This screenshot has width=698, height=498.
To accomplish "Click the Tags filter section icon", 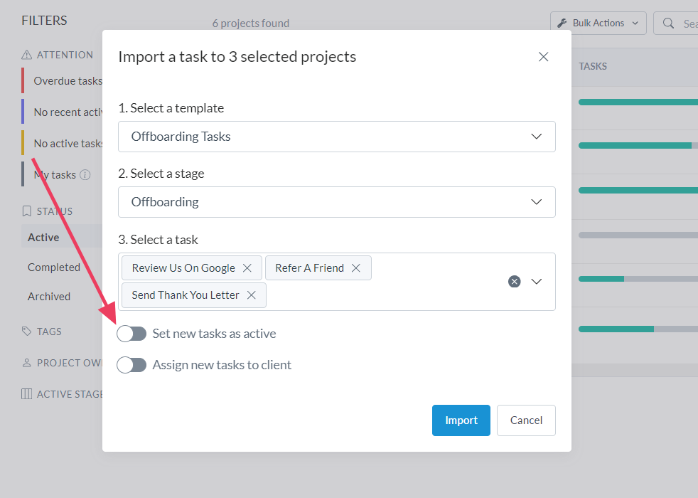I will (x=26, y=332).
